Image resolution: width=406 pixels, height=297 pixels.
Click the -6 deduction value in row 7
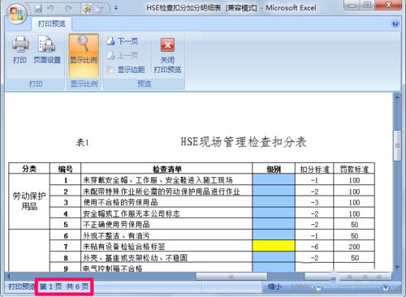(314, 247)
